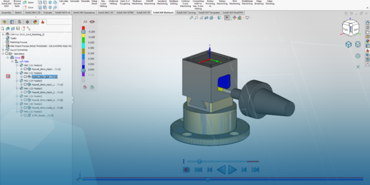Check the Pocket_10mm_Bull T2 (2) checkbox

click(x=25, y=77)
